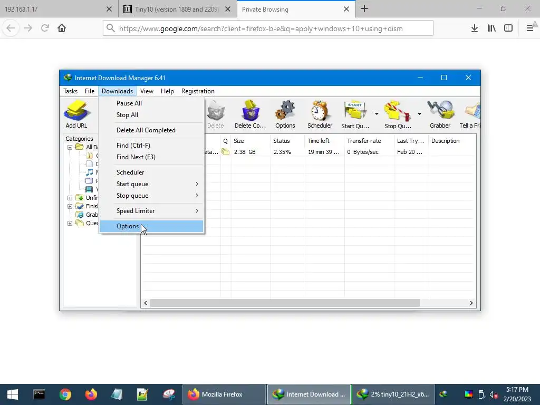This screenshot has width=540, height=405.
Task: Choose Options in Downloads menu
Action: [x=151, y=226]
